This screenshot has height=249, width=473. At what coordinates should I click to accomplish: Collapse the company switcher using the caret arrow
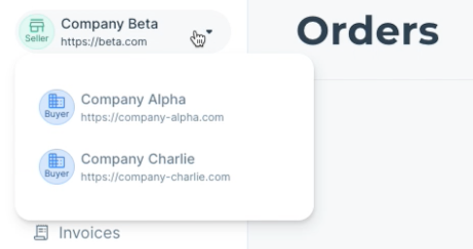(209, 32)
